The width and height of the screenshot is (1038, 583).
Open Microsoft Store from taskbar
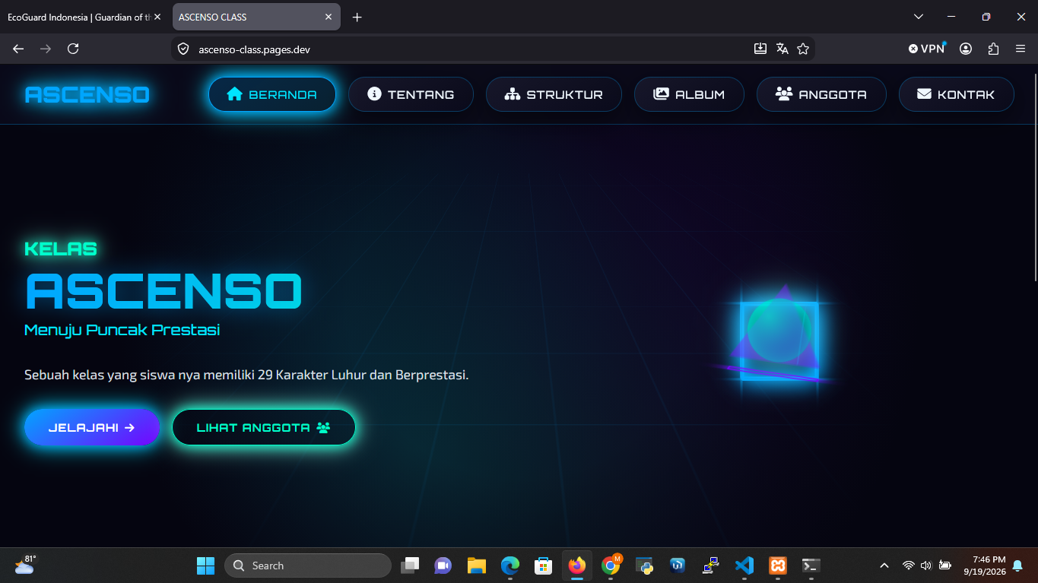[543, 566]
